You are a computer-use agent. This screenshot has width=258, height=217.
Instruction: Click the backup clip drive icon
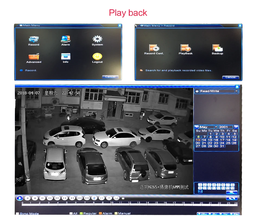116,198
